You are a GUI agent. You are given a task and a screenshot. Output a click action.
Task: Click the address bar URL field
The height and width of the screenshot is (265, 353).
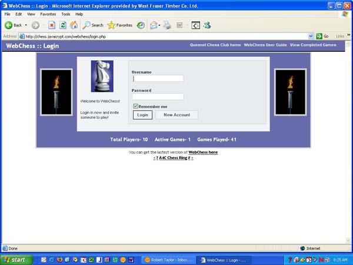click(x=166, y=37)
